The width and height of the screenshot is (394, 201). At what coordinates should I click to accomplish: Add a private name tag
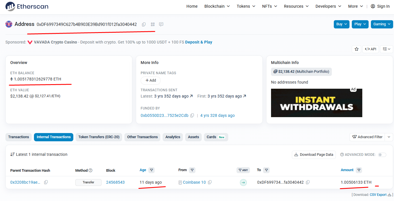151,80
